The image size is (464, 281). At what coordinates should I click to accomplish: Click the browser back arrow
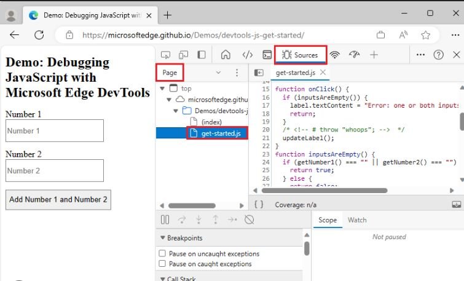pyautogui.click(x=15, y=35)
